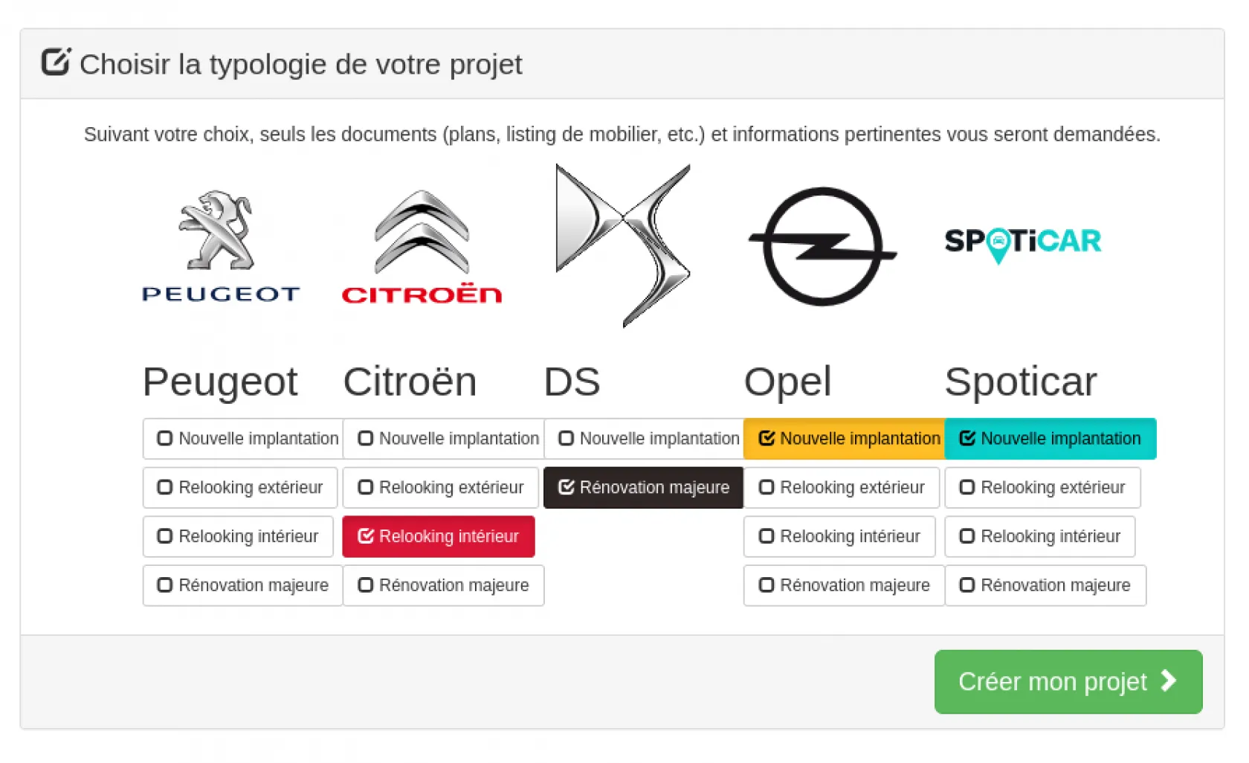This screenshot has width=1249, height=763.
Task: Click the edit icon beside the panel title
Action: (56, 62)
